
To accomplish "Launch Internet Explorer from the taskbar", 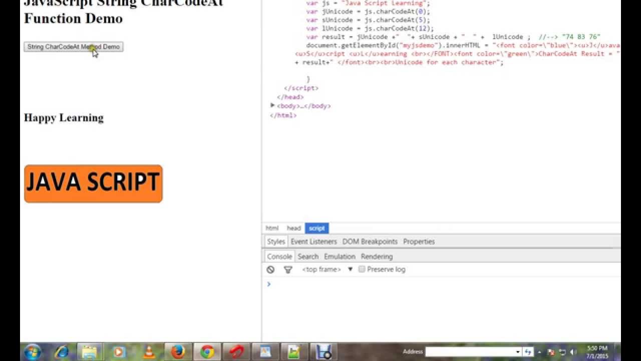I will (x=62, y=351).
